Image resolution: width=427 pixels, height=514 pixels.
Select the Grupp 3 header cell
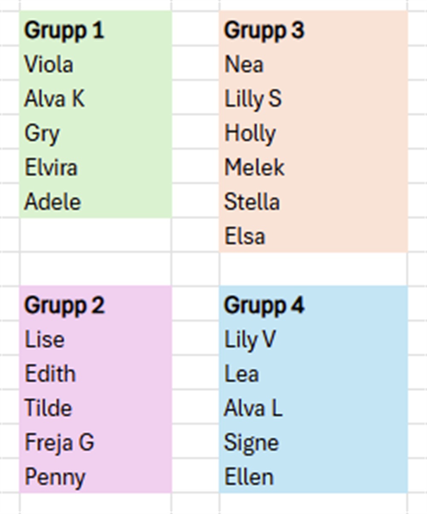pyautogui.click(x=264, y=30)
